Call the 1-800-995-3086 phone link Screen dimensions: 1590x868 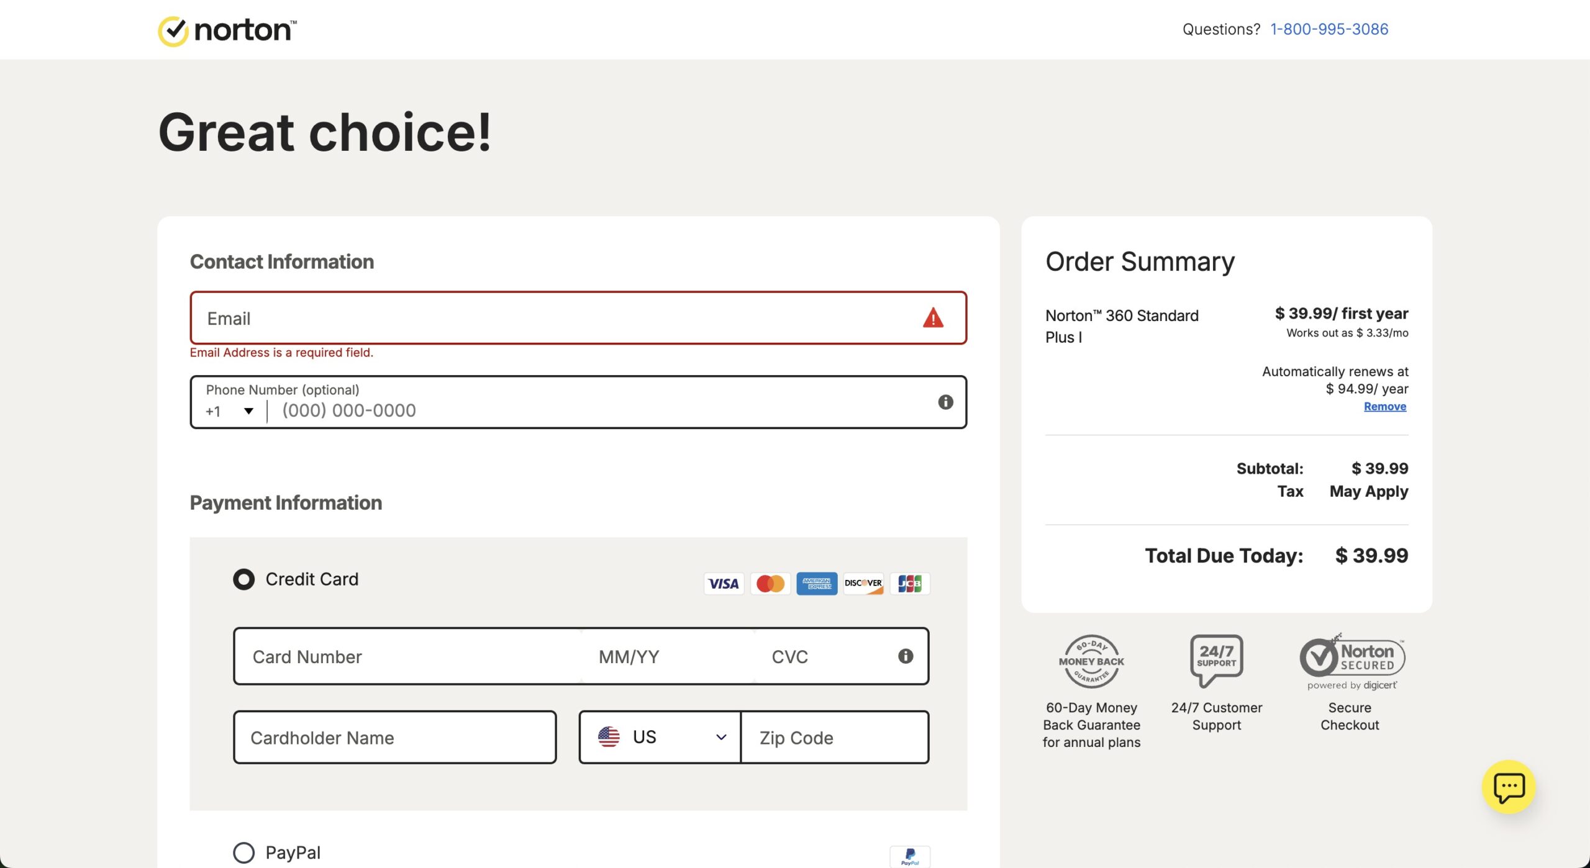1329,29
